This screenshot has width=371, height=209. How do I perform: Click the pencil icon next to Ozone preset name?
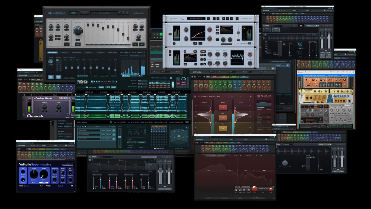(x=112, y=157)
